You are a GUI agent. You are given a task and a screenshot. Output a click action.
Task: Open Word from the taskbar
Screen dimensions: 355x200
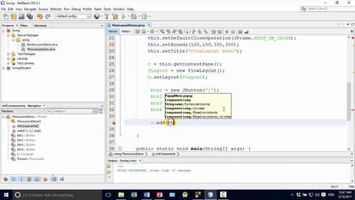[x=146, y=195]
